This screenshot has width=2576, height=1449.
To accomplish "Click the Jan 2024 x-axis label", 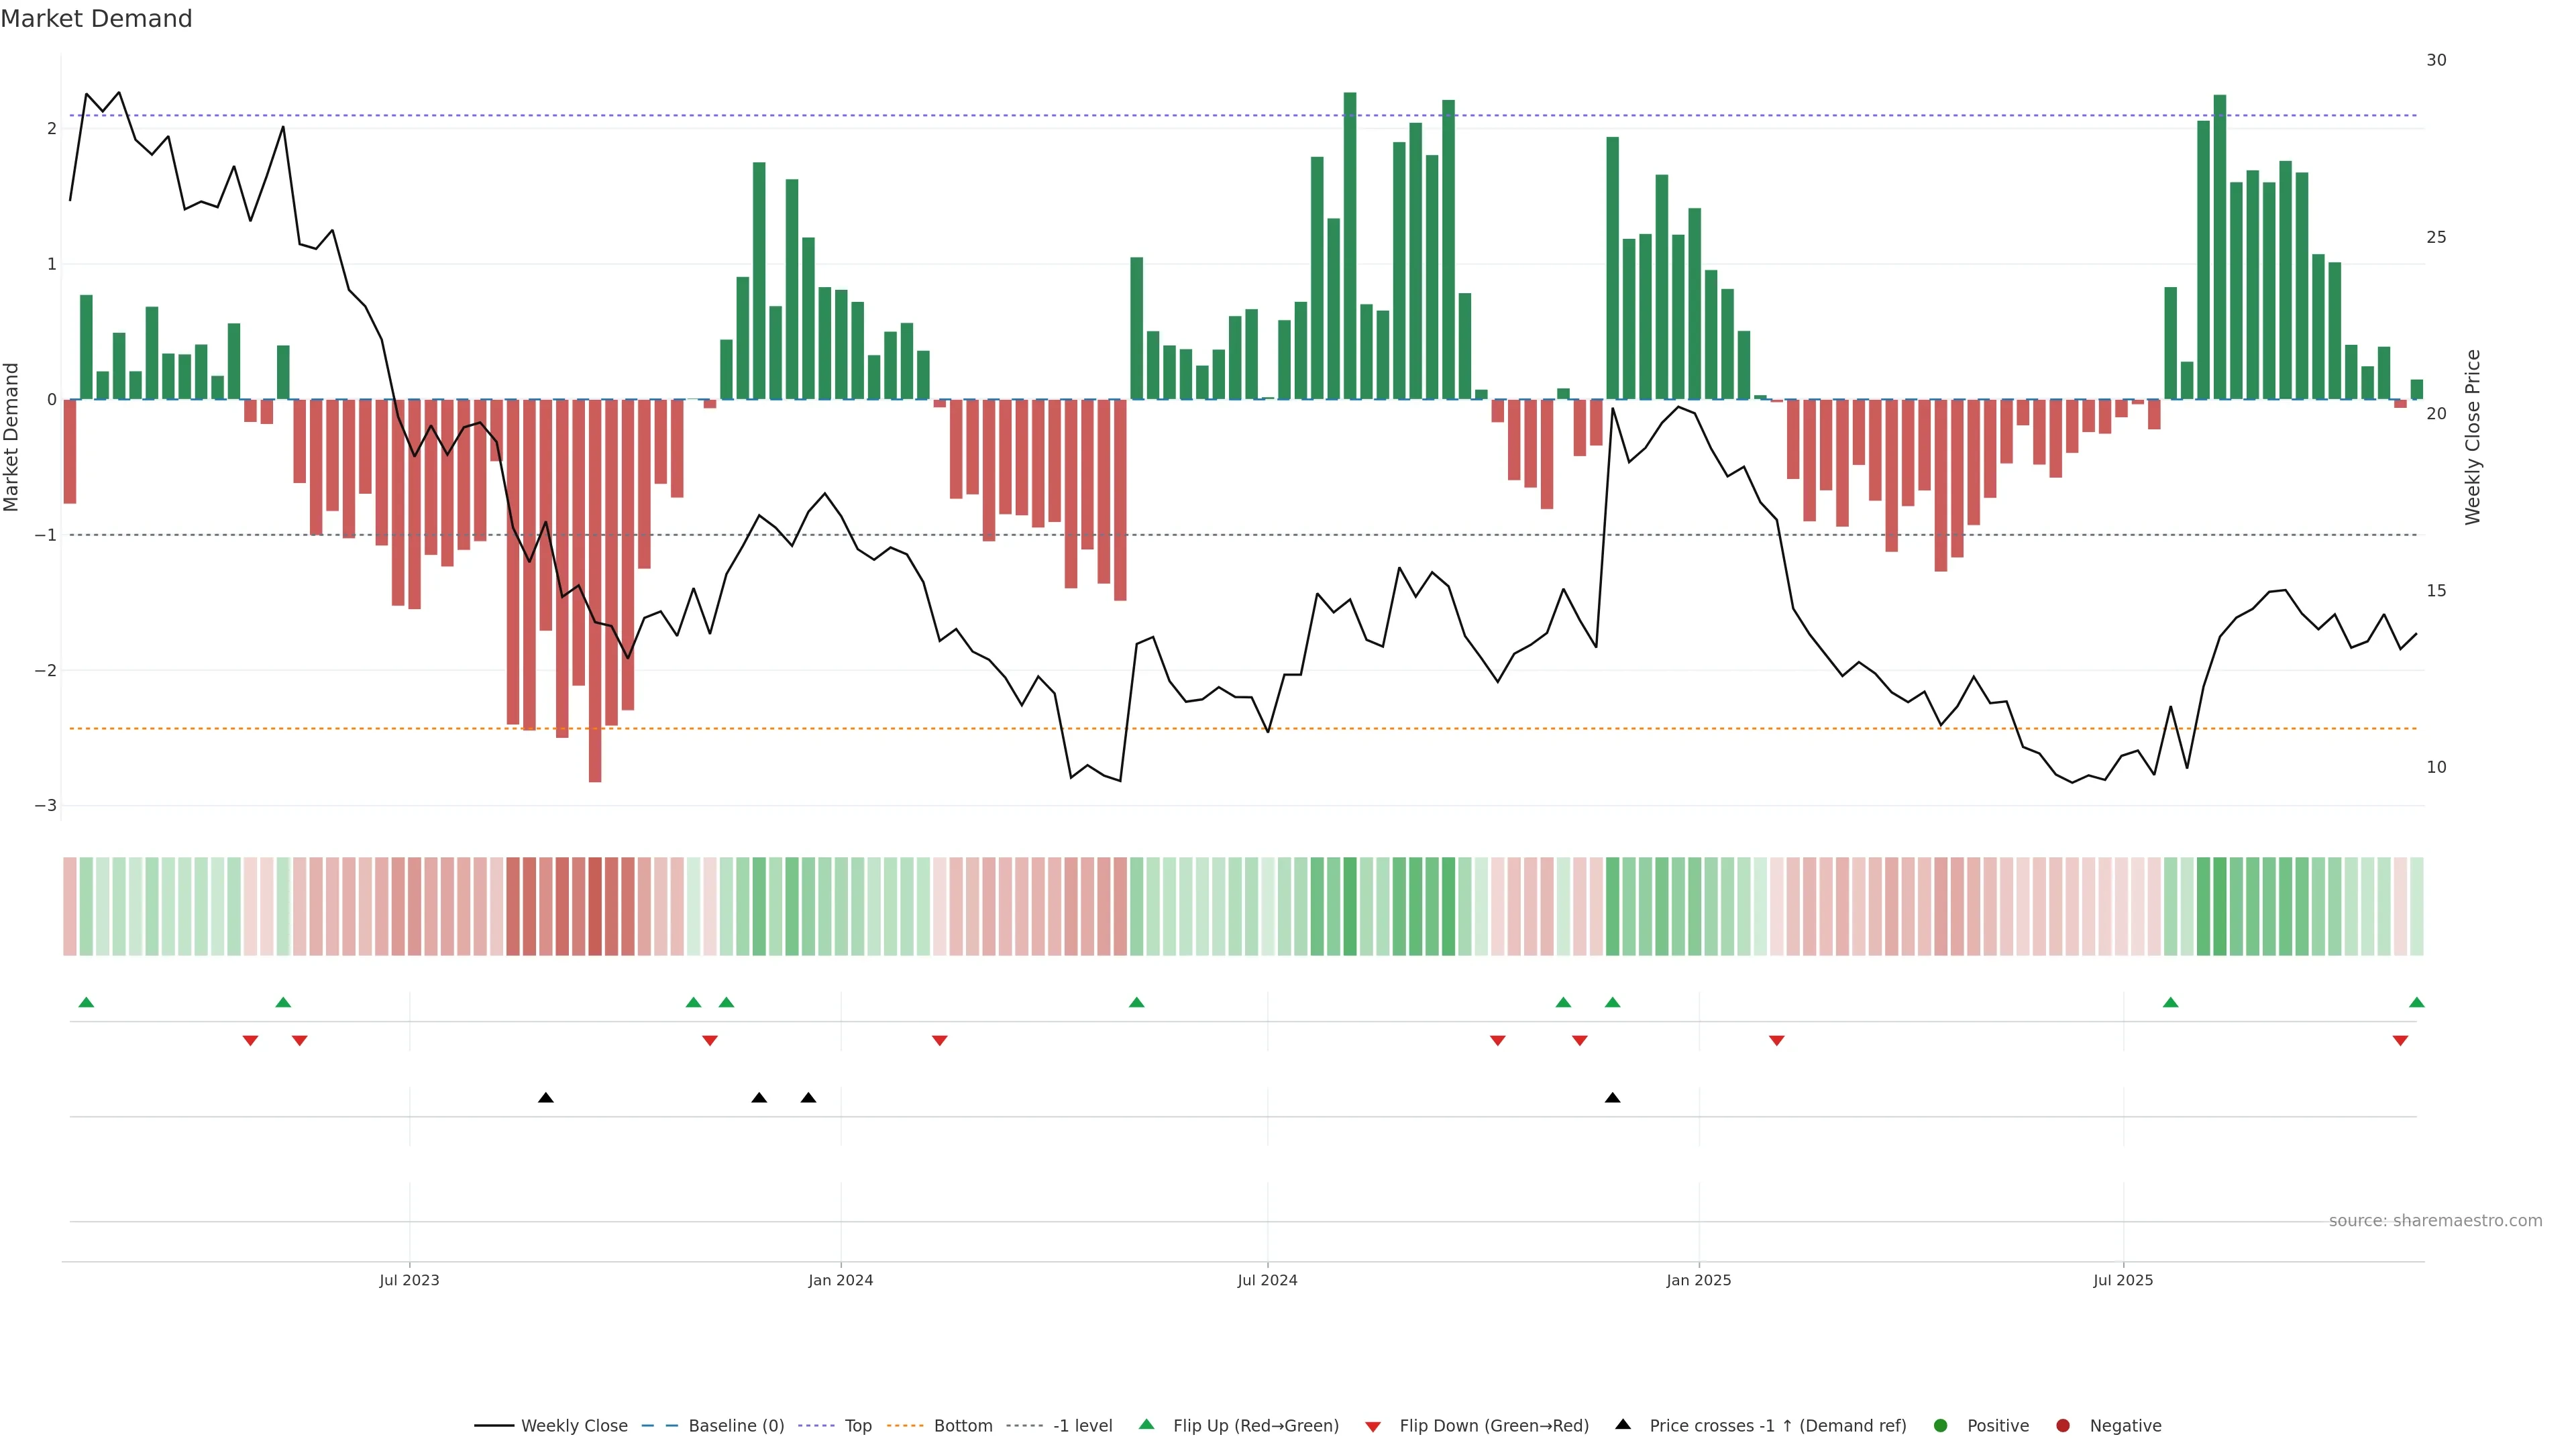I will 840,1280.
